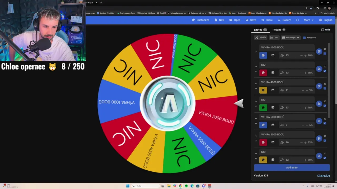Disable the VÝHRA 1000 BODŮ entry checkbox

[x=325, y=54]
